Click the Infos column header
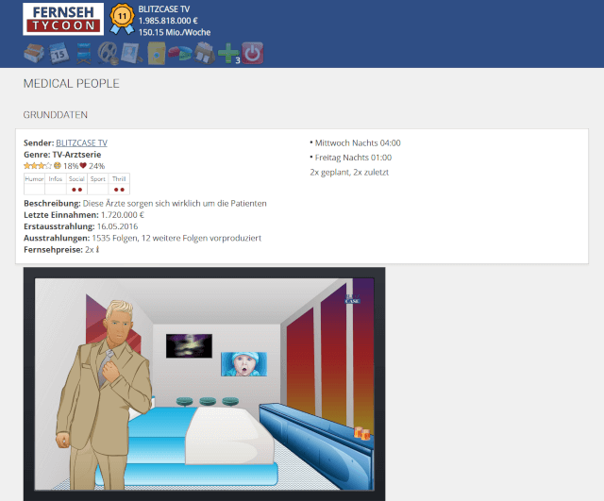Viewport: 604px width, 501px height. point(56,178)
